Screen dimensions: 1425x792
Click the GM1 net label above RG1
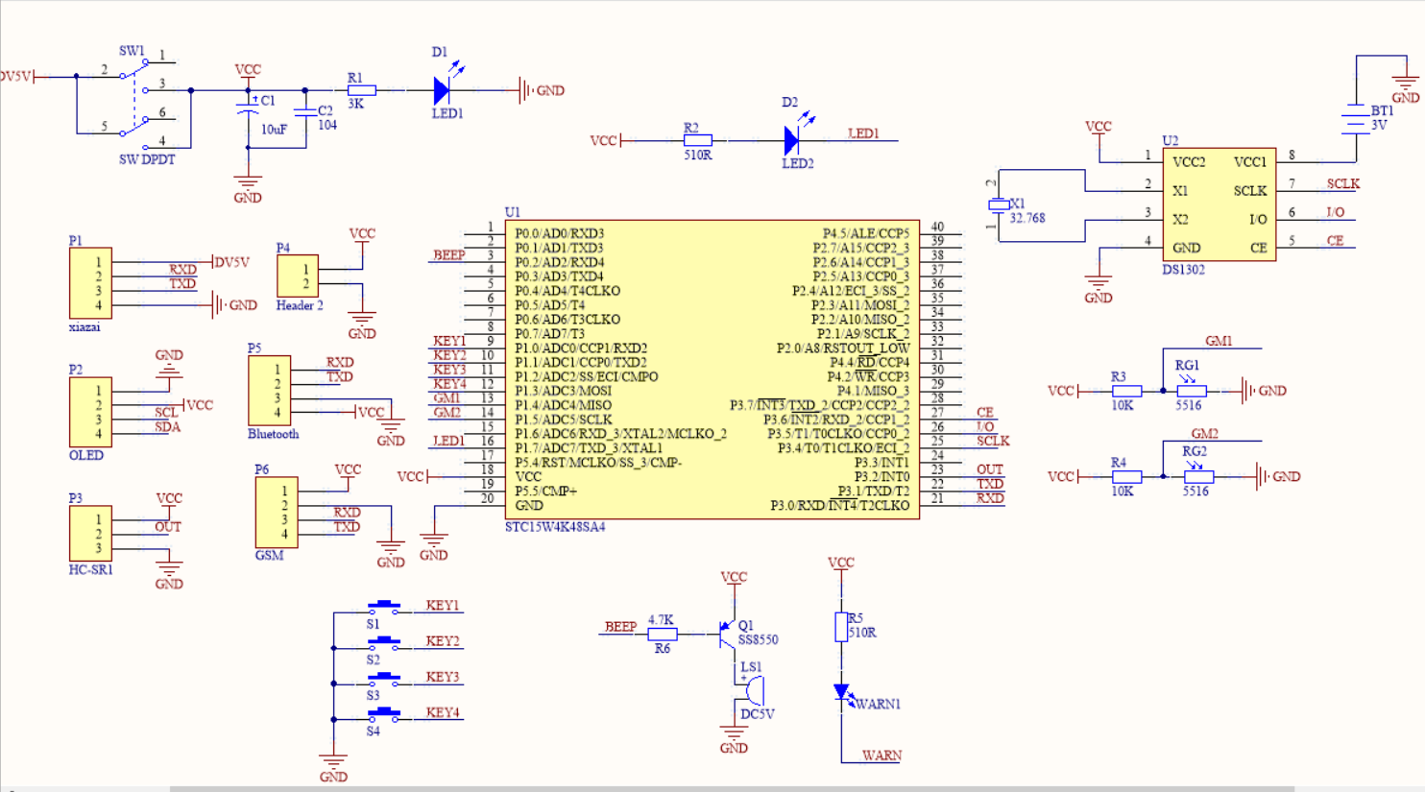[1219, 341]
